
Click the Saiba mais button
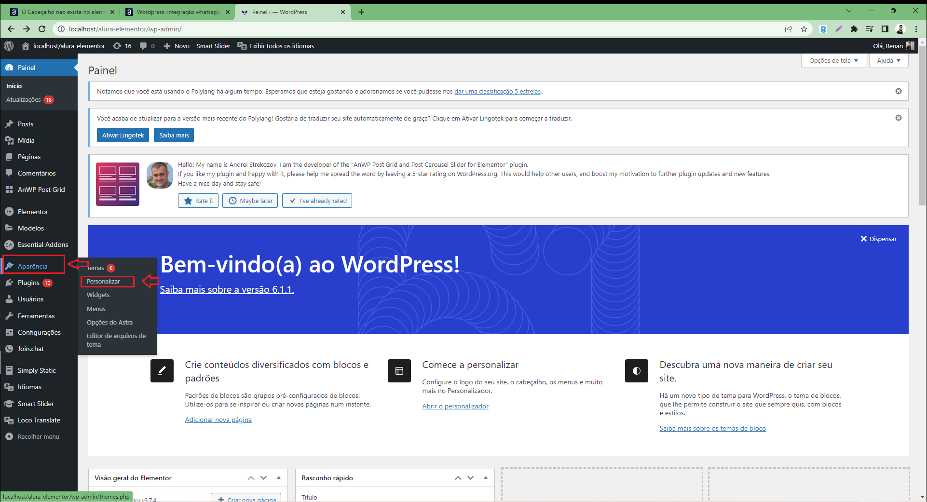tap(174, 135)
